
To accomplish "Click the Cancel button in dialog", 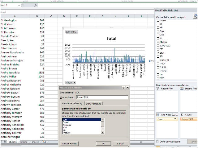I will pyautogui.click(x=120, y=143).
